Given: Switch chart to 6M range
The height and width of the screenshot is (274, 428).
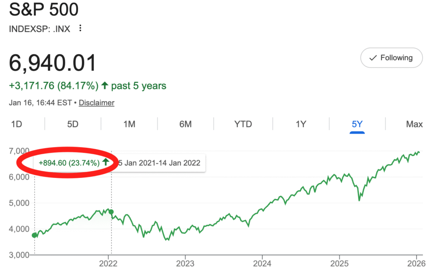Looking at the screenshot, I should [x=186, y=124].
